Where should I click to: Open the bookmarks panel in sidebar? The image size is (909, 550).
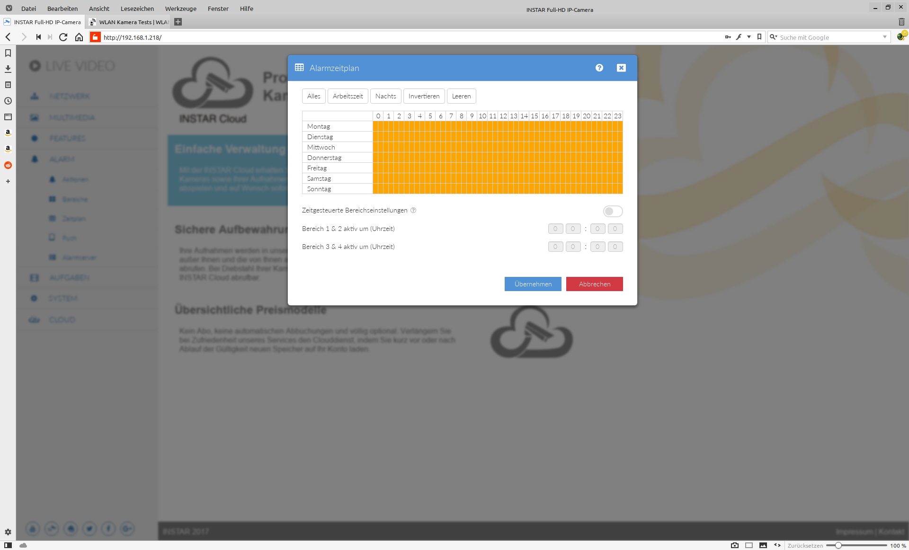click(x=8, y=53)
